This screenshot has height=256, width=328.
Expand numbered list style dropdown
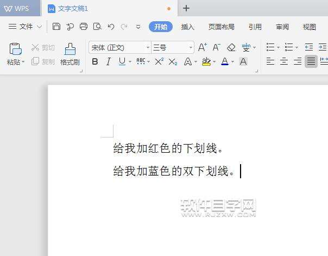click(297, 48)
